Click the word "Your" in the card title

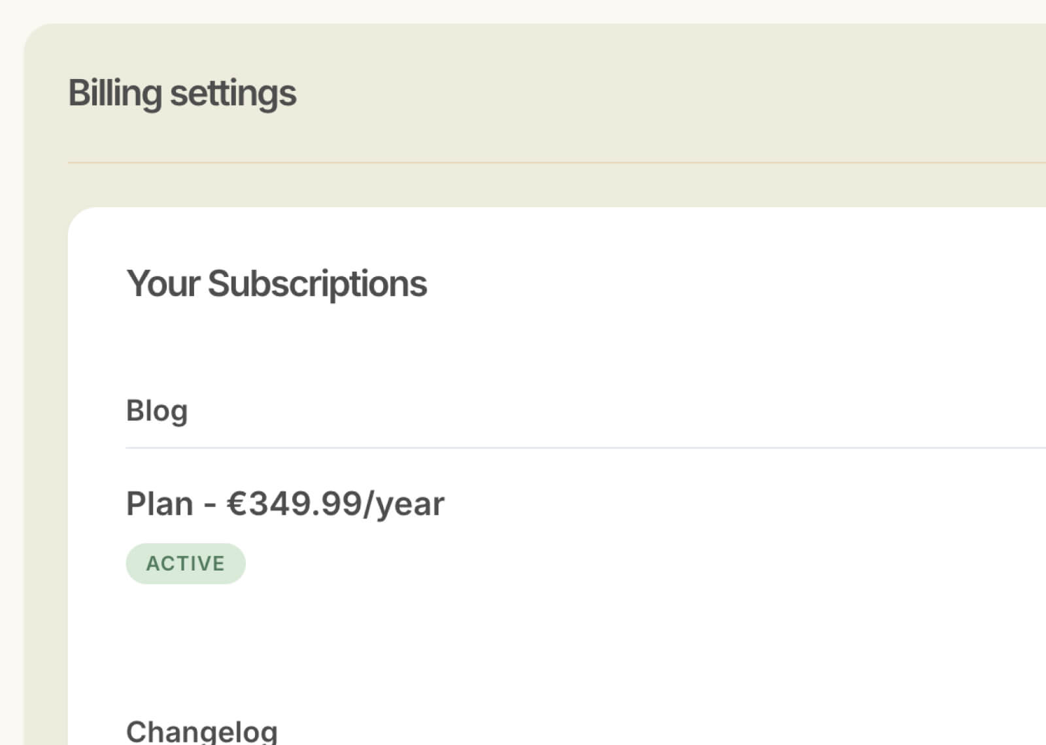163,284
